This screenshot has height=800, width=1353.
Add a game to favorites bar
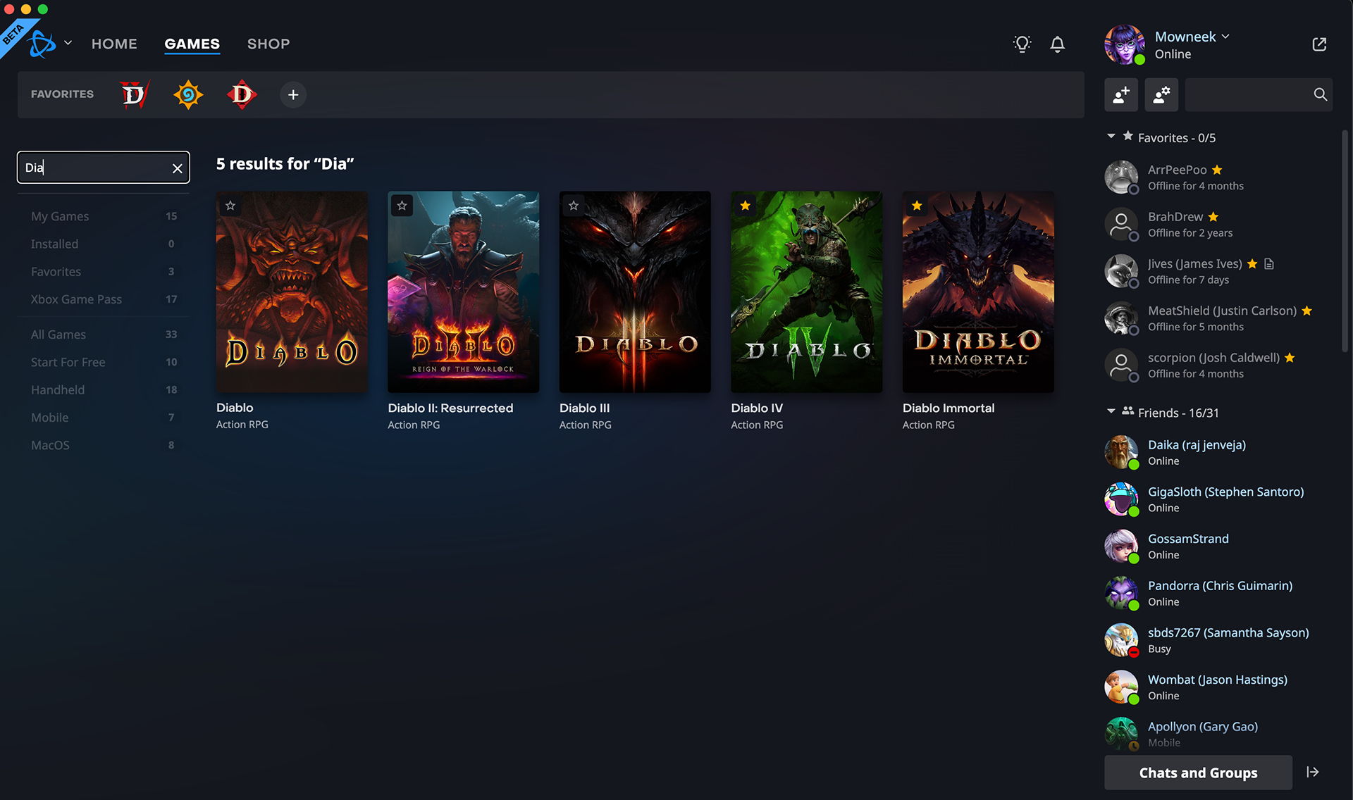[x=293, y=95]
